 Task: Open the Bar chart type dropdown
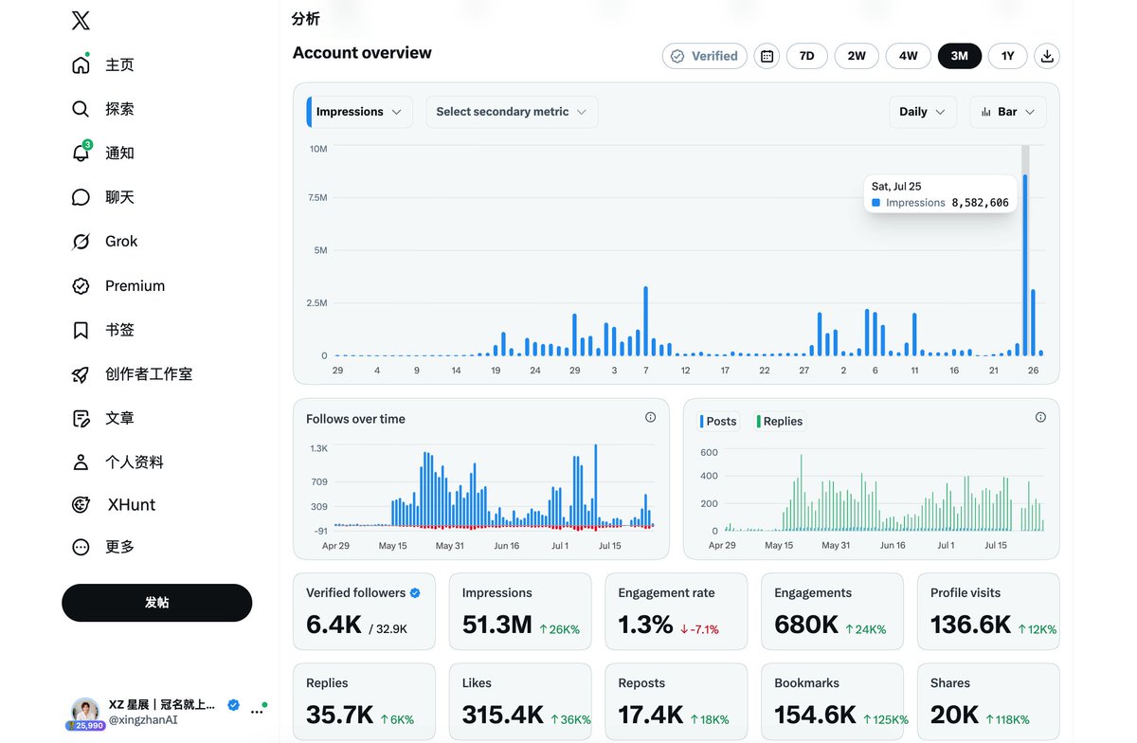(x=1008, y=112)
